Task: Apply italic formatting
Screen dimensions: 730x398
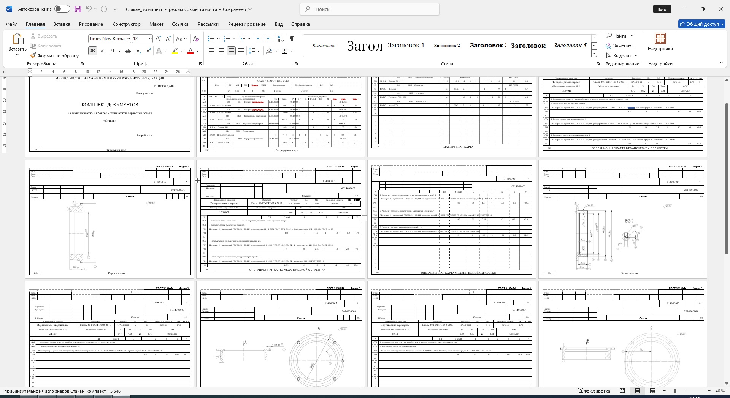Action: [102, 51]
